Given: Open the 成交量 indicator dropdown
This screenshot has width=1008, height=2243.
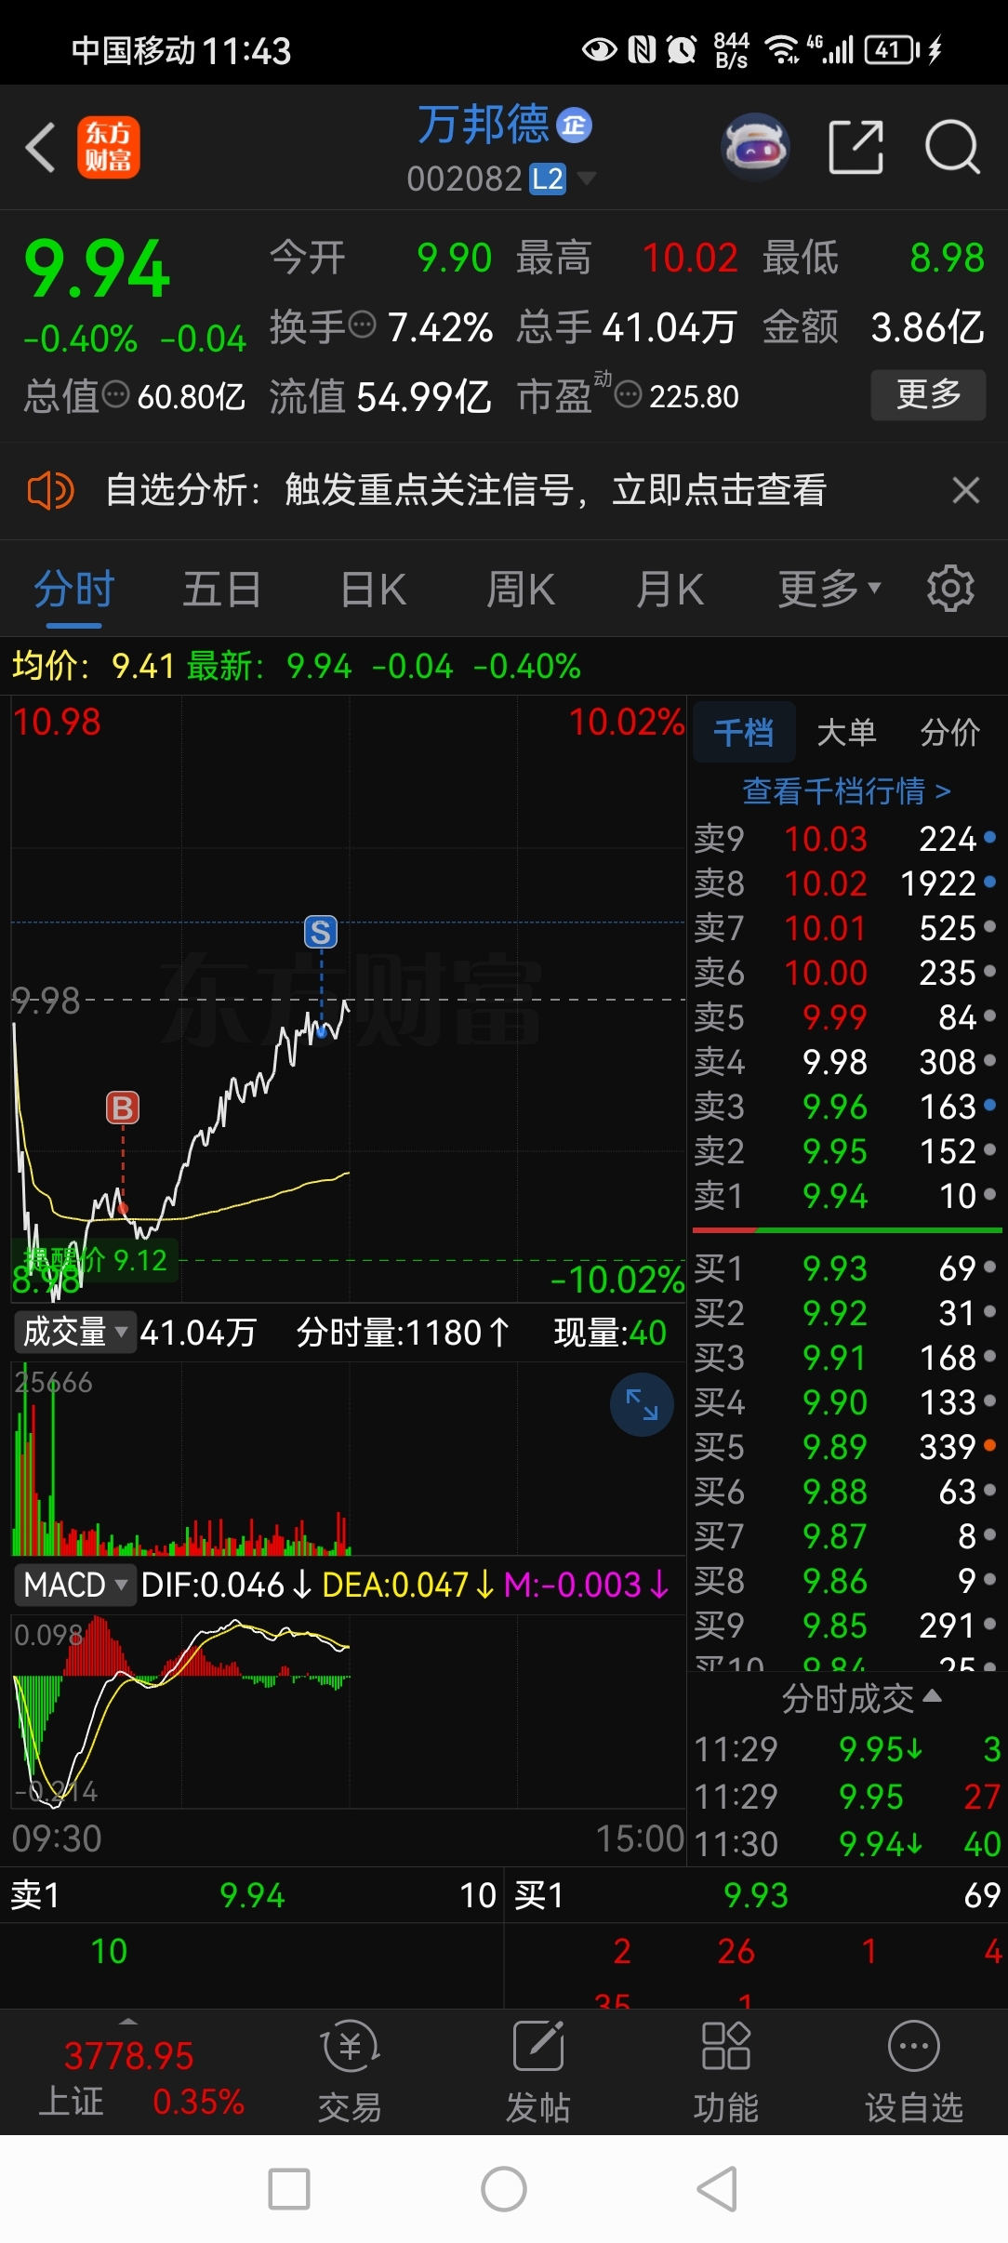Looking at the screenshot, I should tap(74, 1332).
